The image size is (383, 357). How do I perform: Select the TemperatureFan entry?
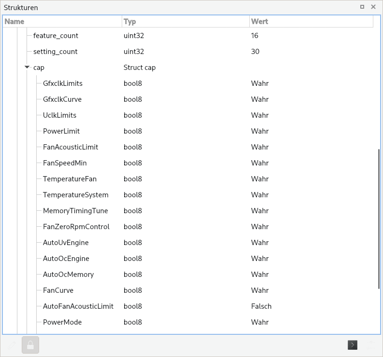click(70, 179)
